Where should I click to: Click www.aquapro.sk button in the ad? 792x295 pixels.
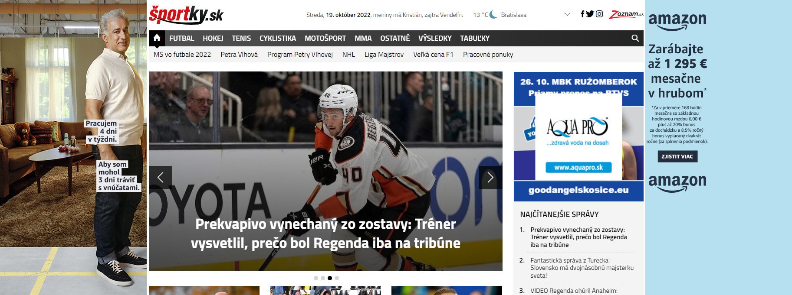tap(578, 168)
